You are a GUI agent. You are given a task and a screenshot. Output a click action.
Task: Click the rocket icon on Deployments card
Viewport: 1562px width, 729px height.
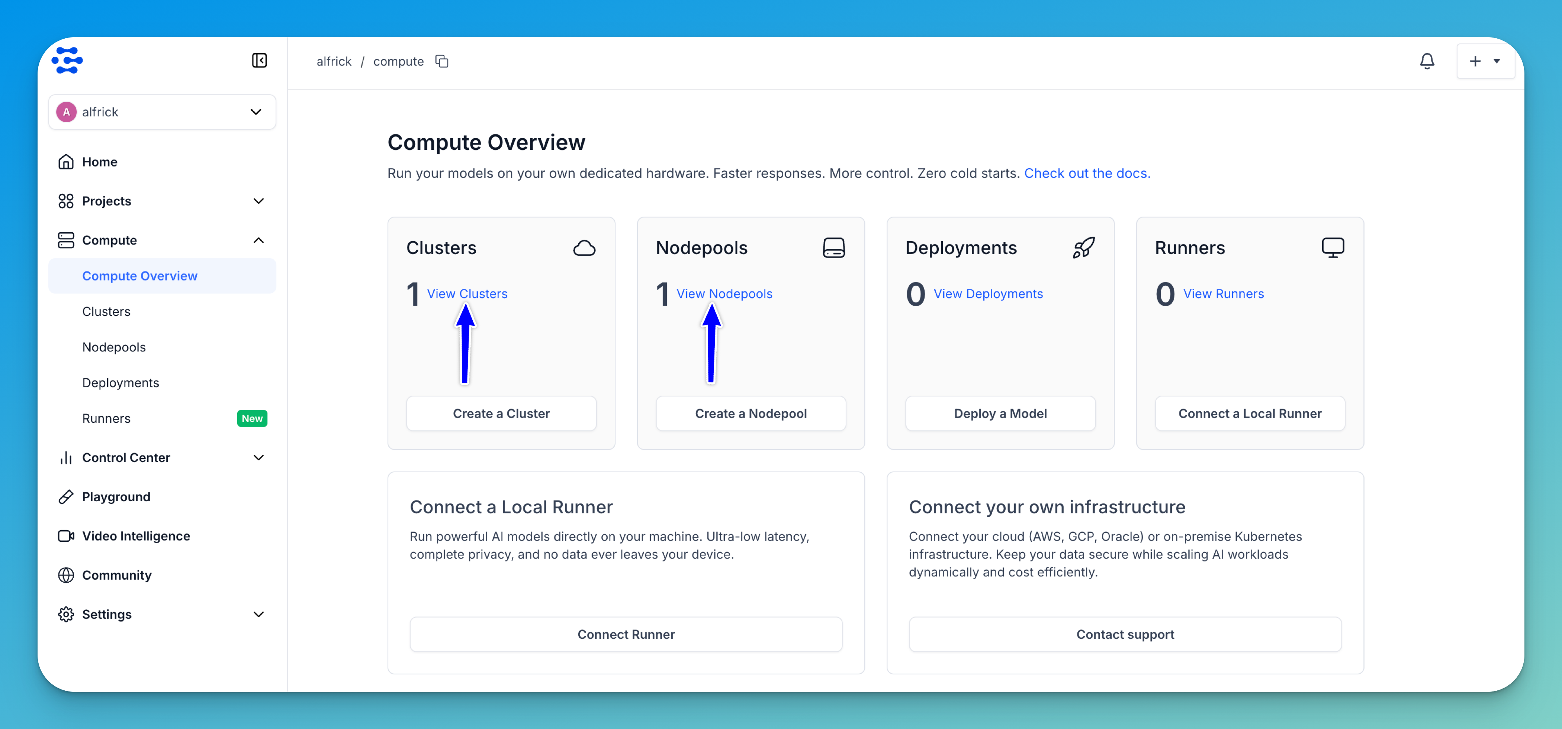(1083, 248)
